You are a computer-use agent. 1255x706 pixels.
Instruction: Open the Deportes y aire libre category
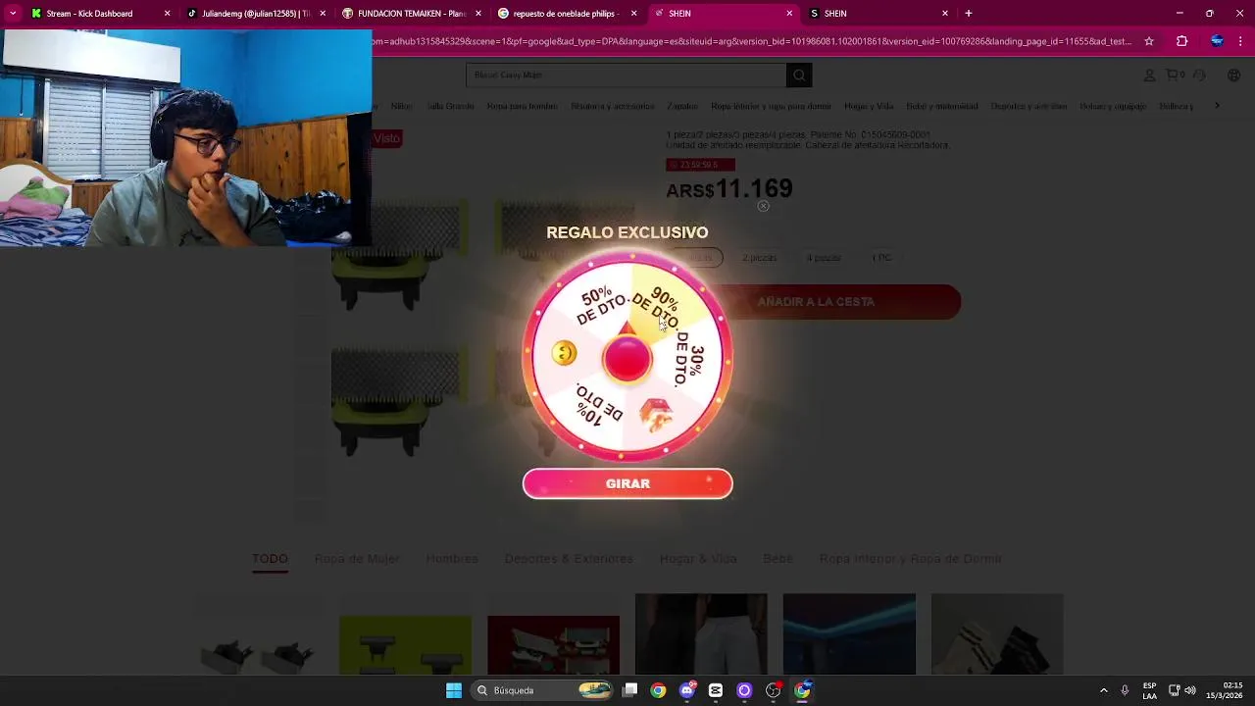1029,106
